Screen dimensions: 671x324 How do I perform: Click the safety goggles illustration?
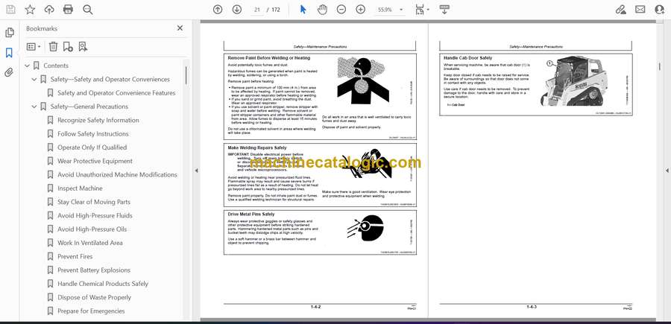pyautogui.click(x=365, y=227)
